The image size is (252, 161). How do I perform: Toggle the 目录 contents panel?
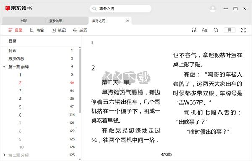(16, 30)
